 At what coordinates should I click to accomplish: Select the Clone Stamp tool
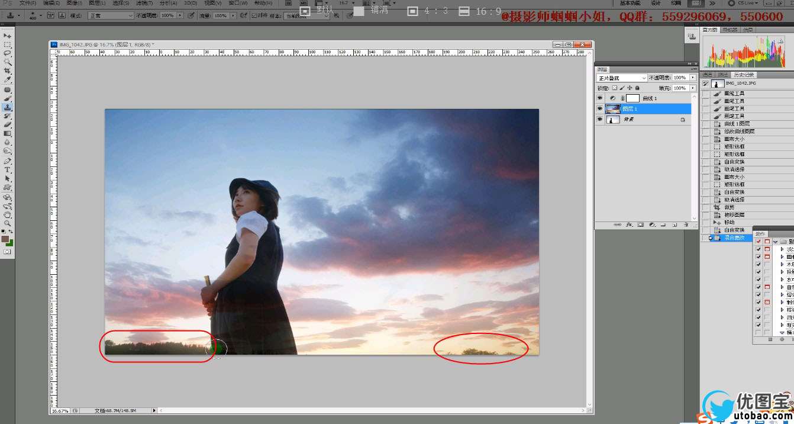[x=8, y=107]
